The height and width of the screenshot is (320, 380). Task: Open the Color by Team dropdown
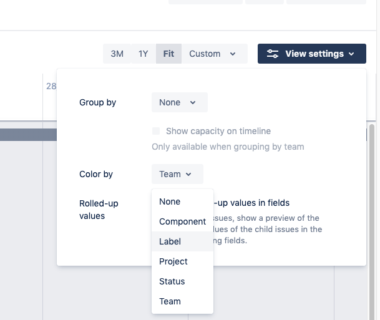(177, 174)
